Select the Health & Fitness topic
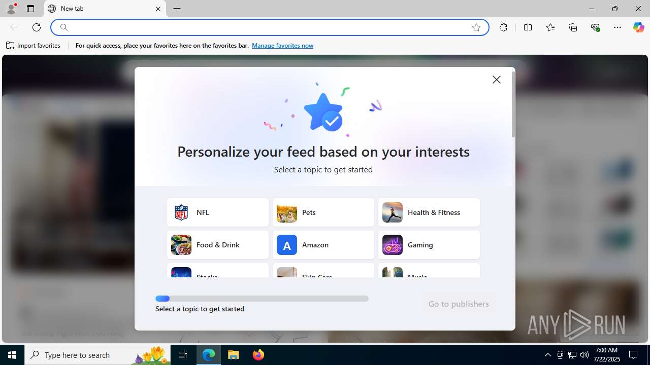The image size is (650, 365). coord(429,212)
